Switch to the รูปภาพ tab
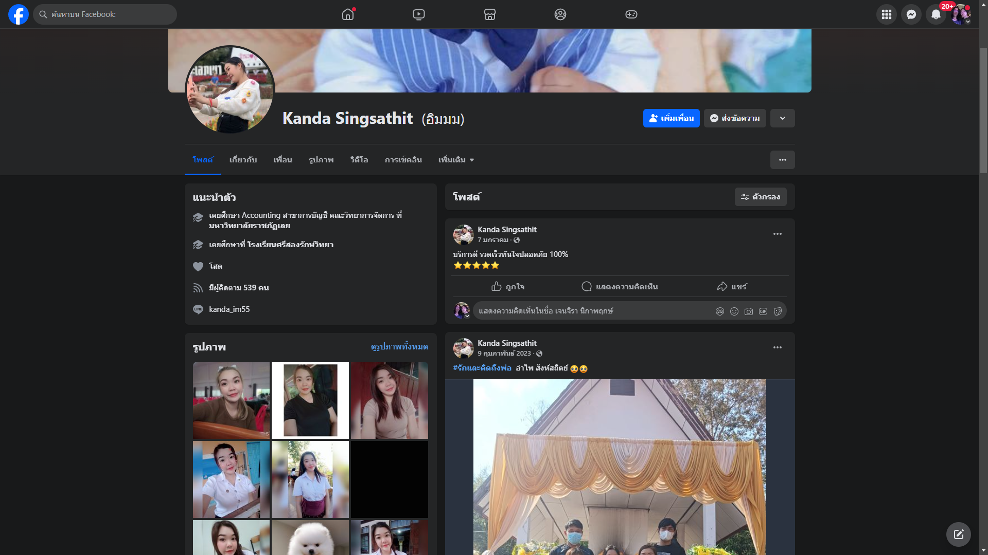The width and height of the screenshot is (988, 555). tap(321, 160)
